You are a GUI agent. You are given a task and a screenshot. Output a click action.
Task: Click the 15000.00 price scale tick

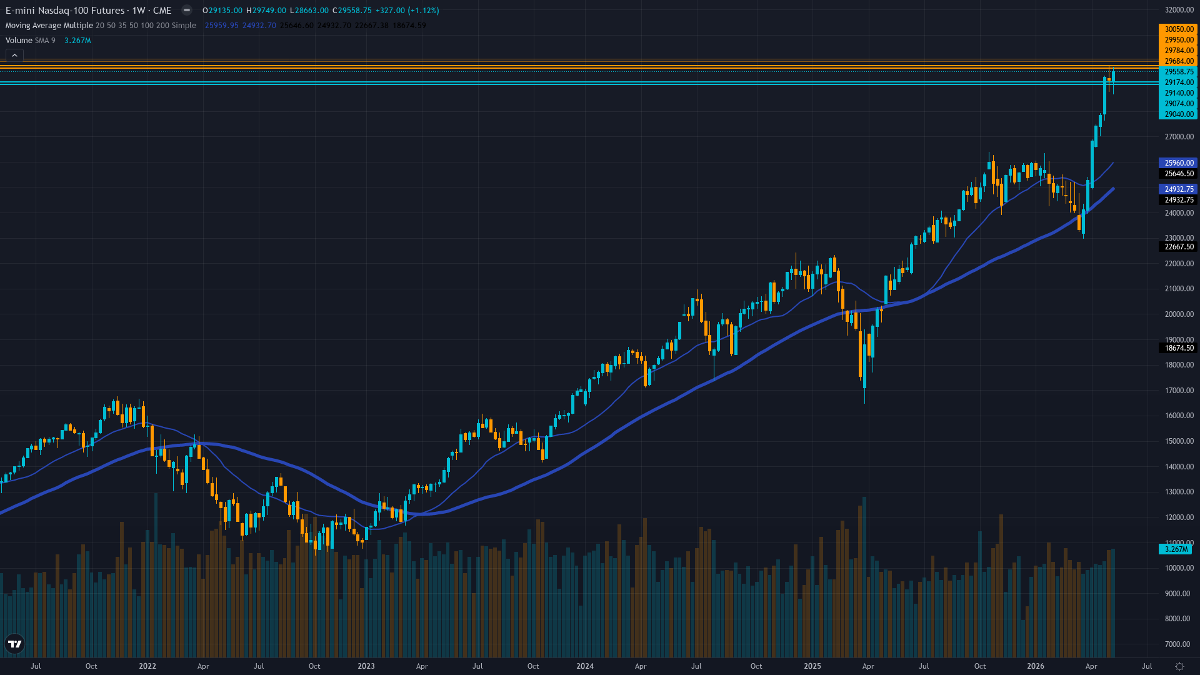pos(1179,441)
